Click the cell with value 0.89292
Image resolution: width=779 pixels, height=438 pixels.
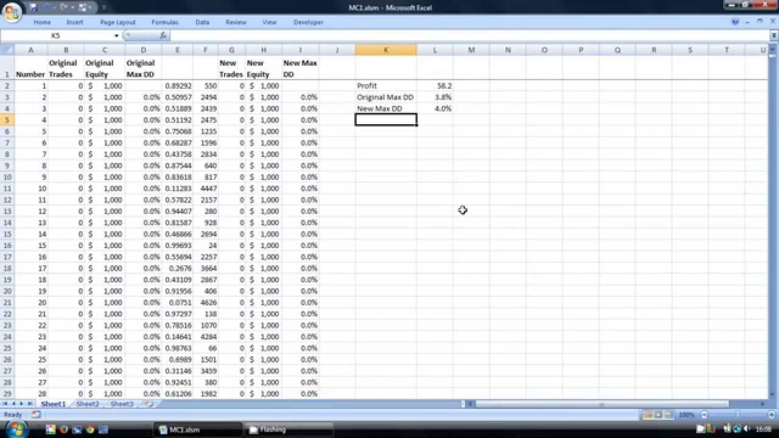(177, 86)
